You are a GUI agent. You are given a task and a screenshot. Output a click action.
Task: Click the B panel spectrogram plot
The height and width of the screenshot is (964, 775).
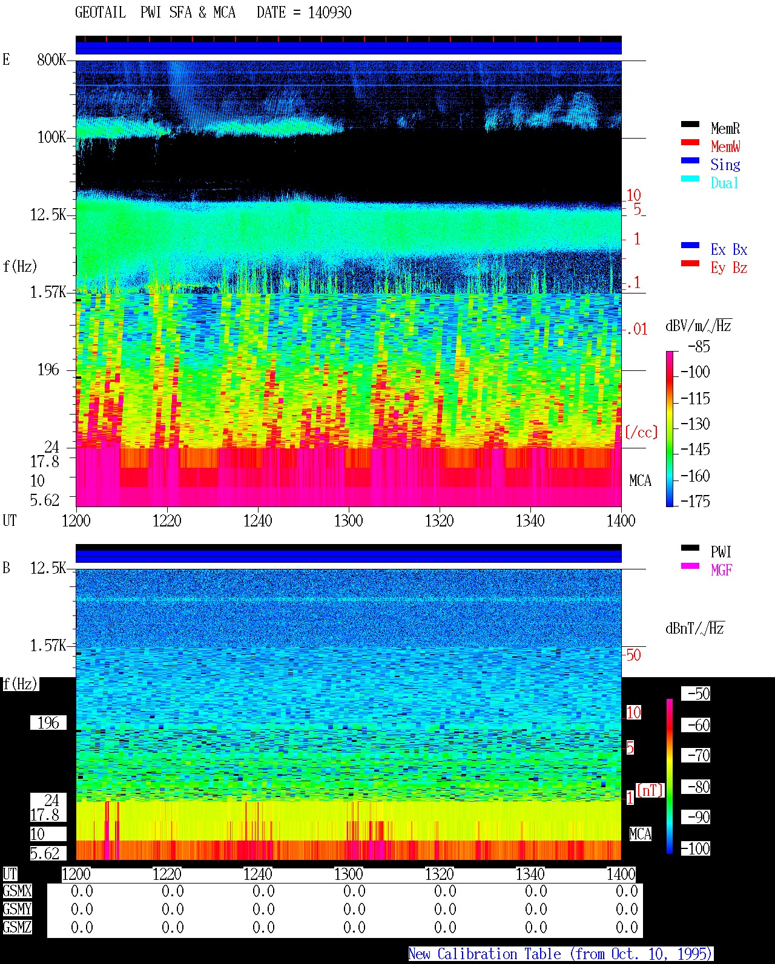tap(349, 714)
